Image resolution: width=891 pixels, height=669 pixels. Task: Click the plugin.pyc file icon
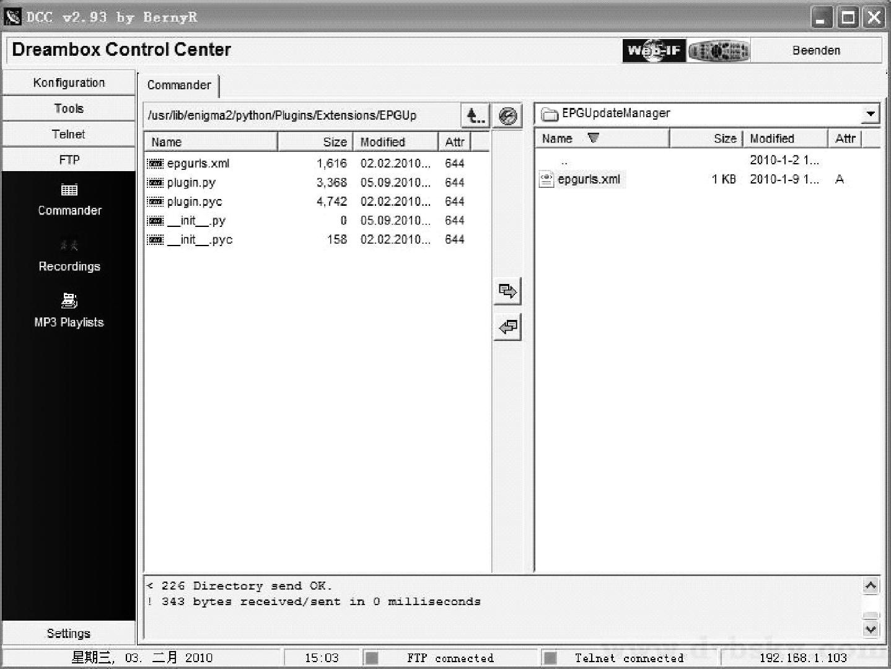click(x=156, y=202)
